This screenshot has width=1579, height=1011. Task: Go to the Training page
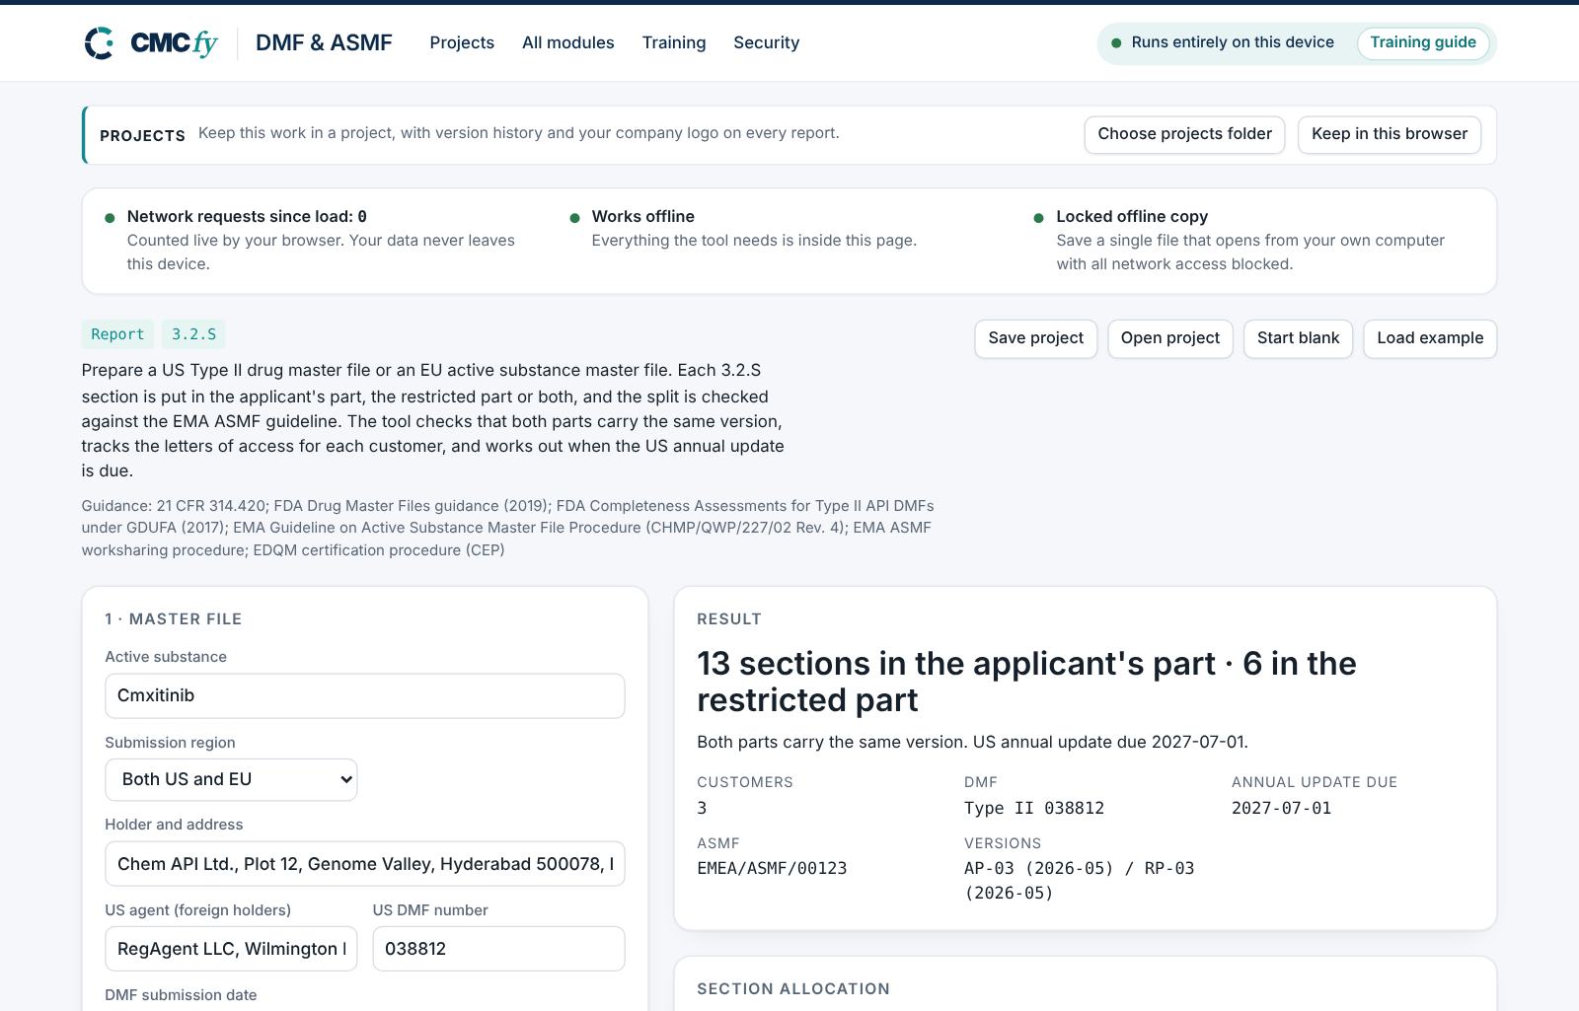[674, 42]
